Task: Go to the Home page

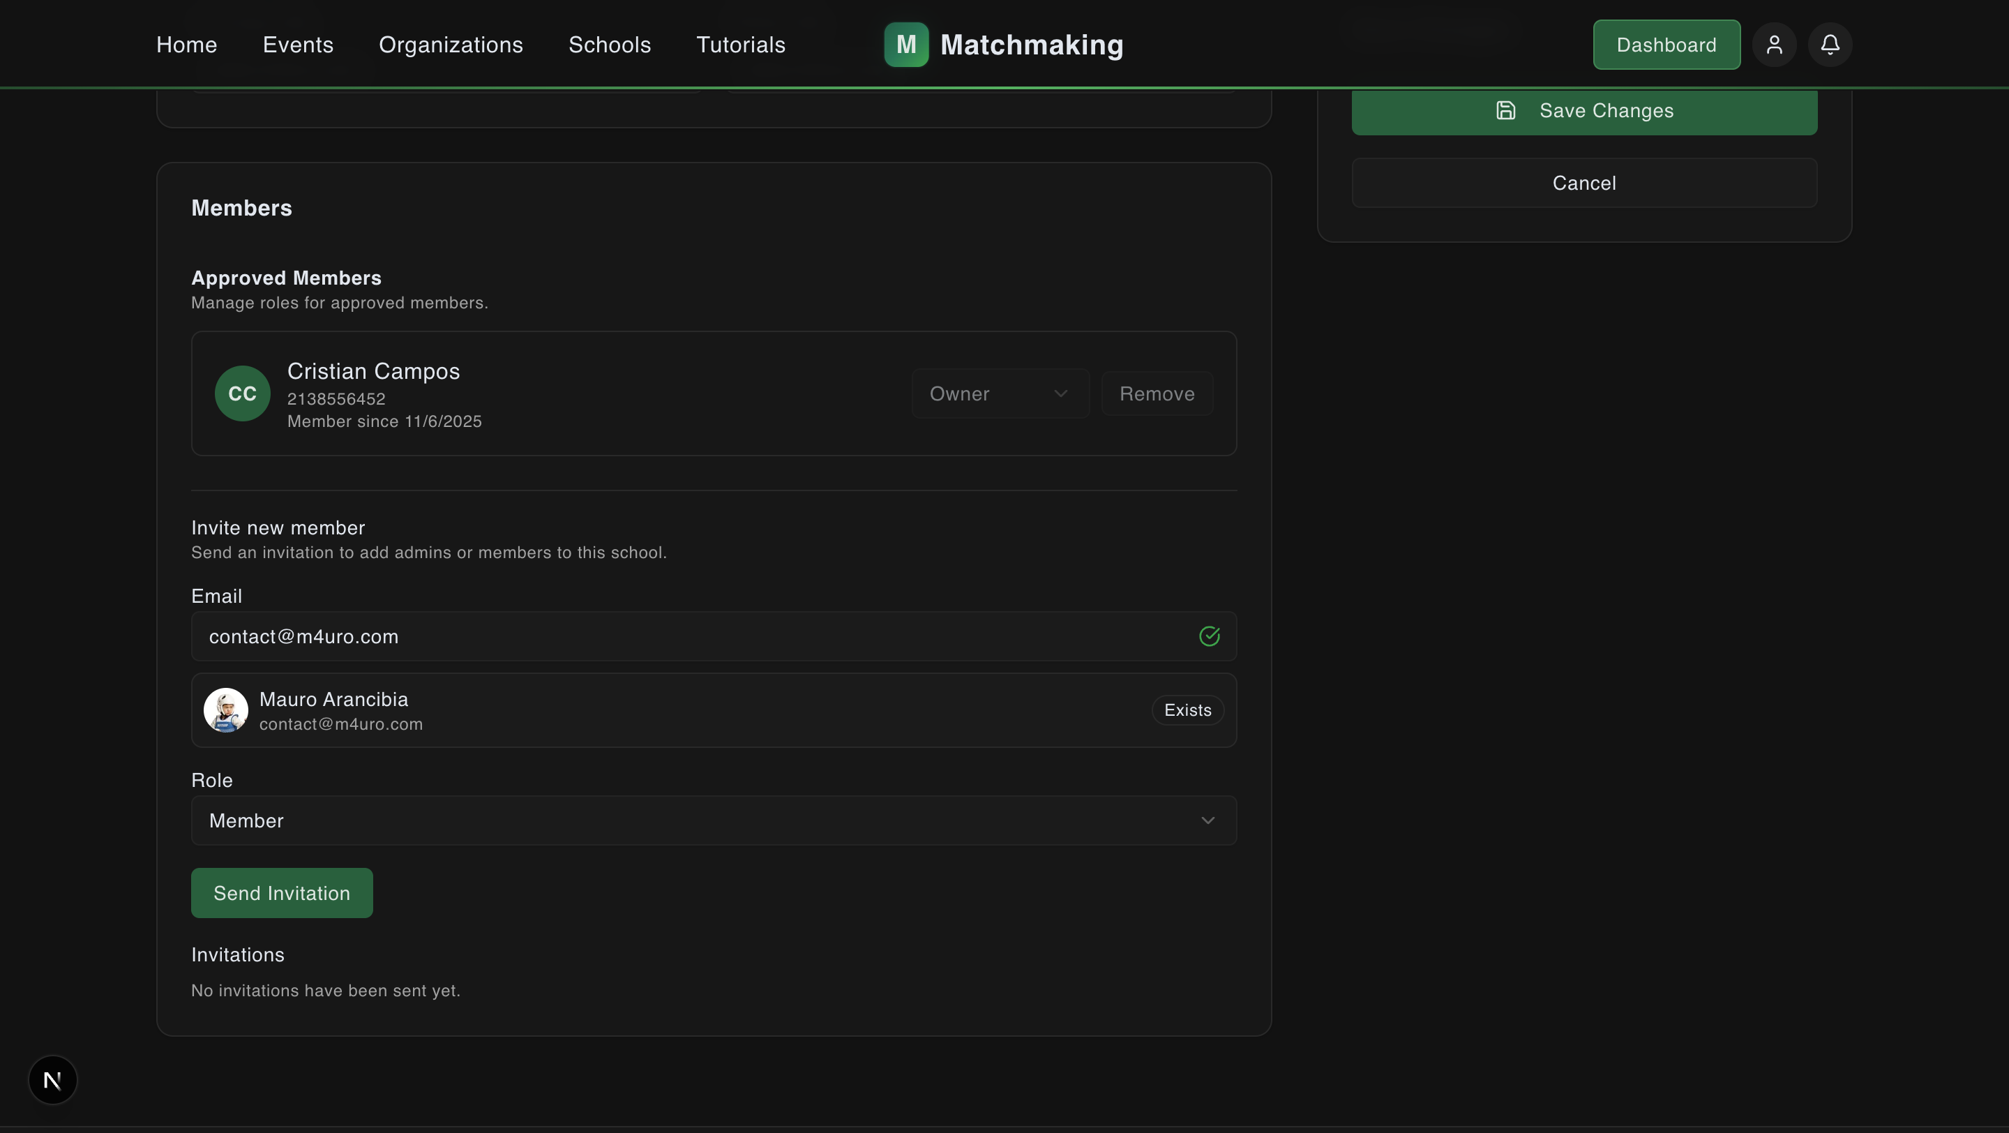Action: [186, 45]
